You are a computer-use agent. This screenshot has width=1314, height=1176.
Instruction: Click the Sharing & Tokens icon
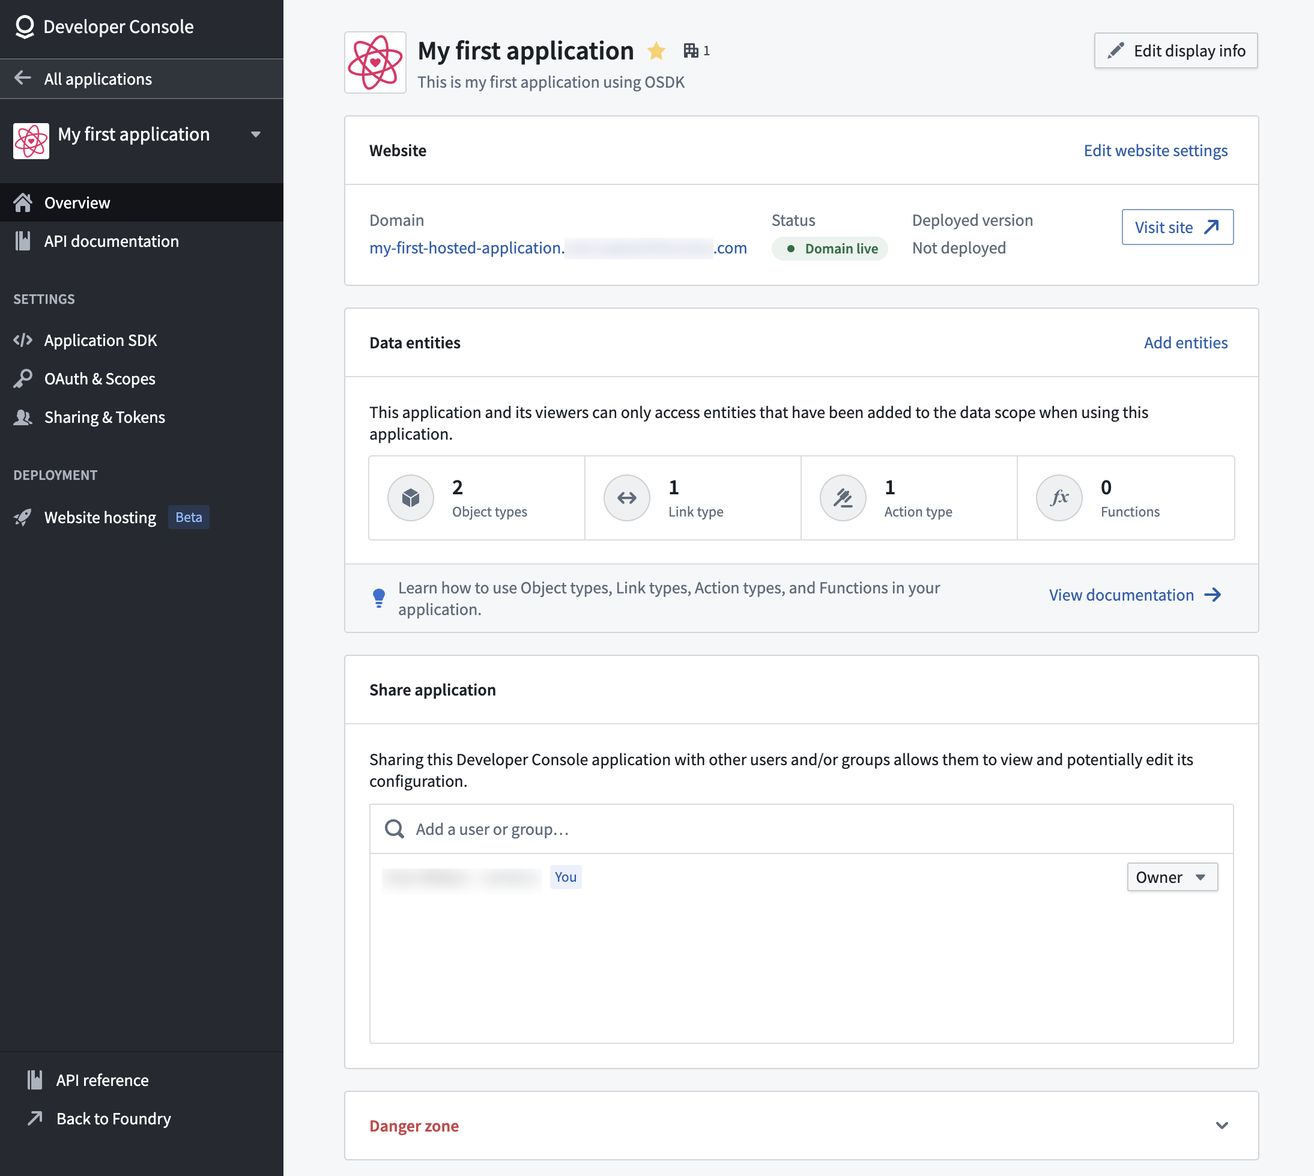pos(23,417)
